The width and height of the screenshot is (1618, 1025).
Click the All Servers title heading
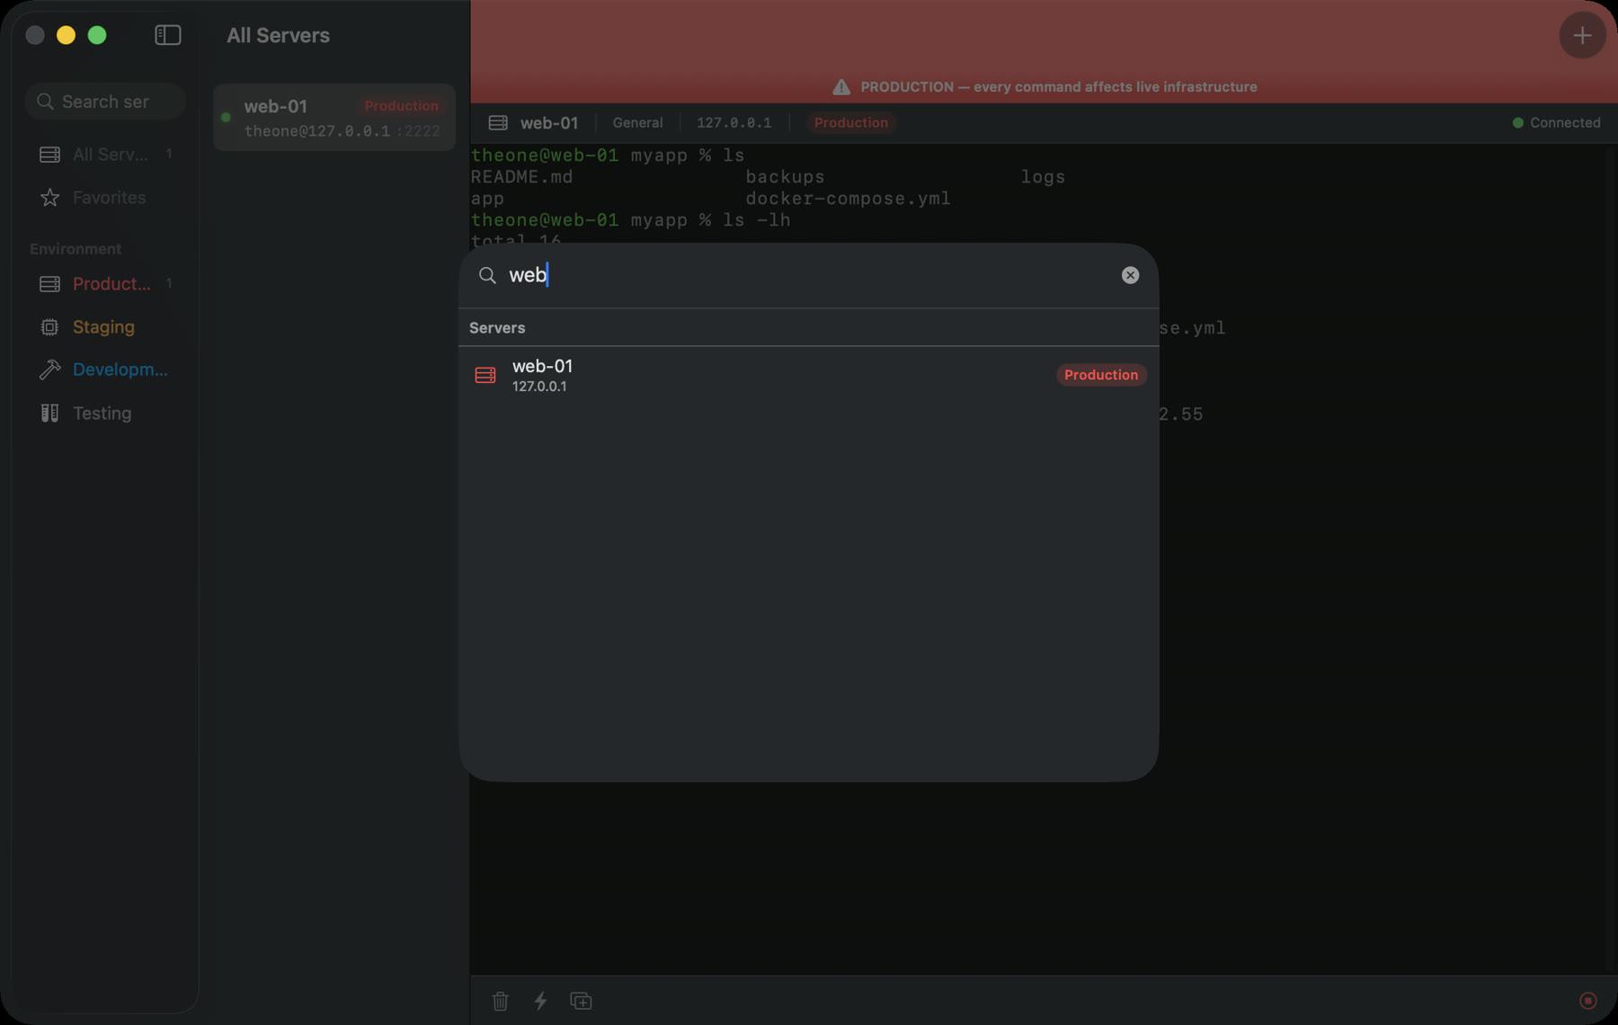click(278, 35)
